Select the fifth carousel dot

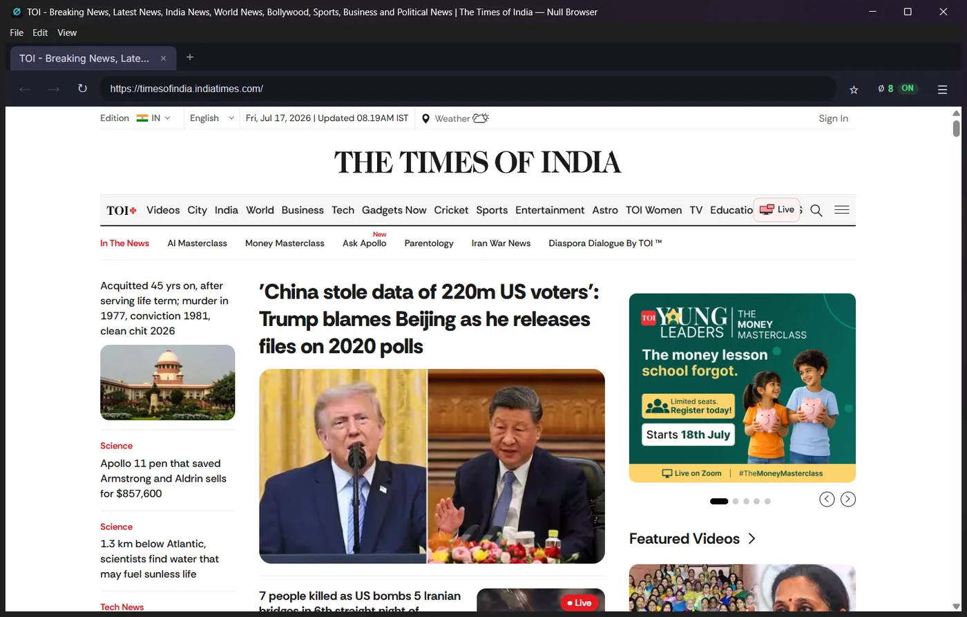(x=767, y=501)
